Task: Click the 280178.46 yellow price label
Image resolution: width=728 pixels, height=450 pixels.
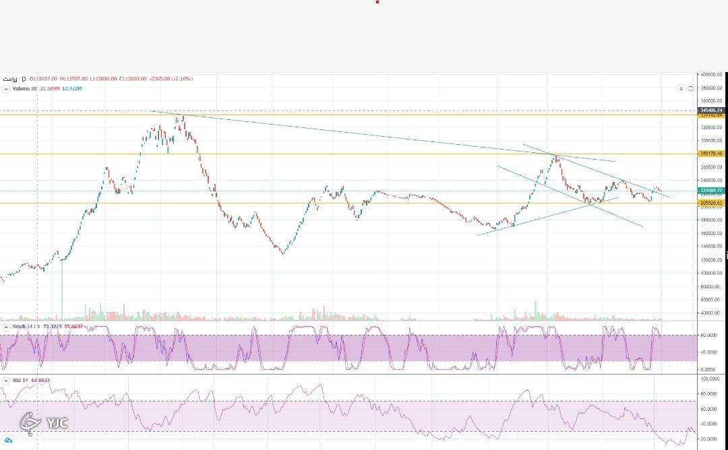Action: click(711, 154)
